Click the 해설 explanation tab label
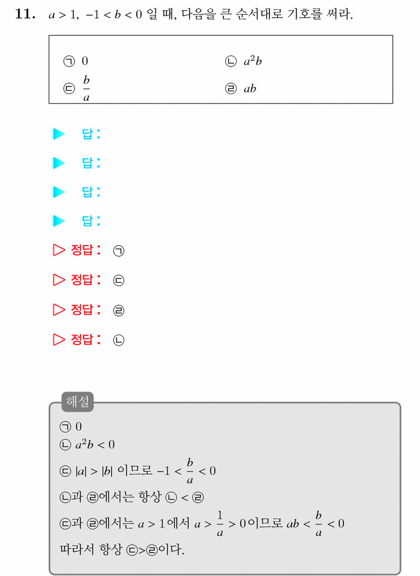This screenshot has height=576, width=420. (77, 402)
